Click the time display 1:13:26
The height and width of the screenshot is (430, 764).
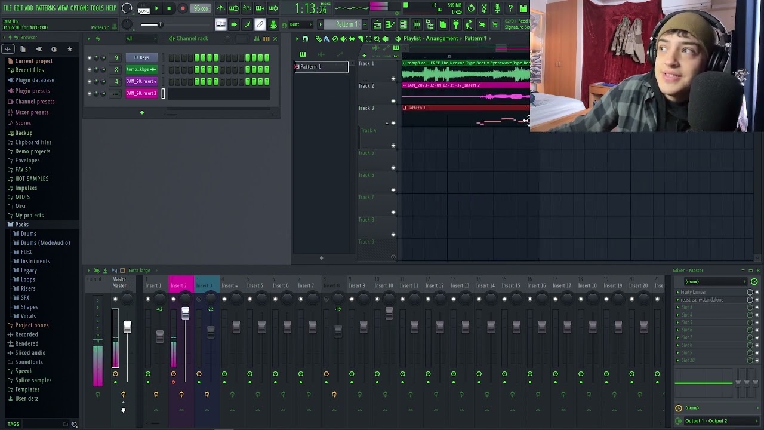tap(310, 9)
